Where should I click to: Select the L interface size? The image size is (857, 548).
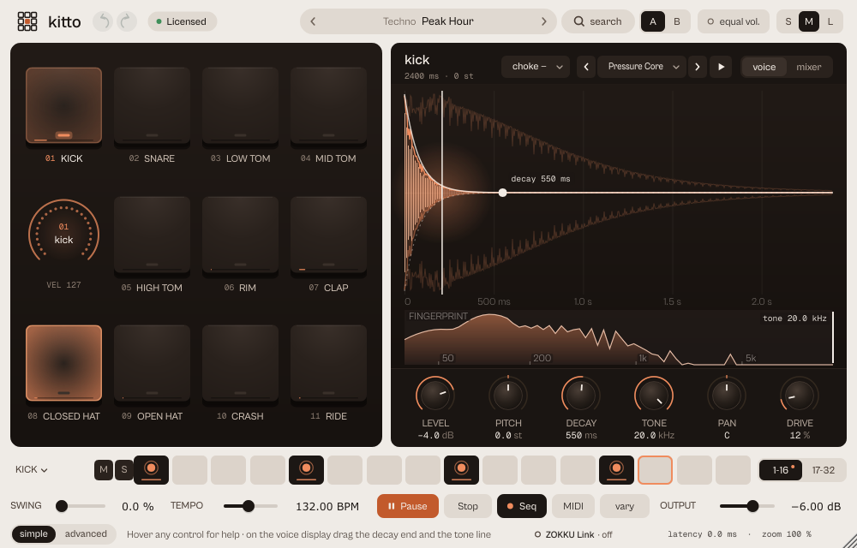pyautogui.click(x=830, y=21)
